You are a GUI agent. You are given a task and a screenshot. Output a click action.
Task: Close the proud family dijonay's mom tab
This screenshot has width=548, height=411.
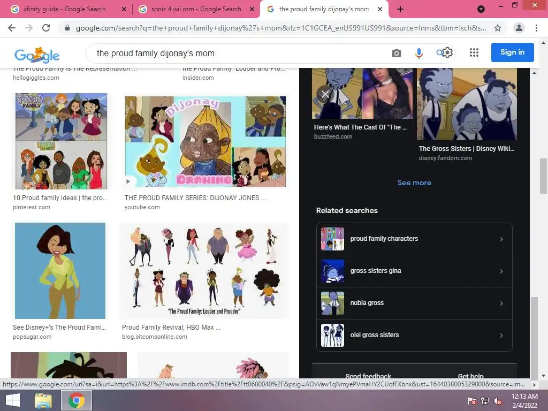(380, 10)
